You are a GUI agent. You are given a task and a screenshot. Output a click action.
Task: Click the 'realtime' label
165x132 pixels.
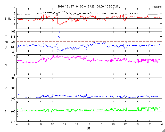157,7
